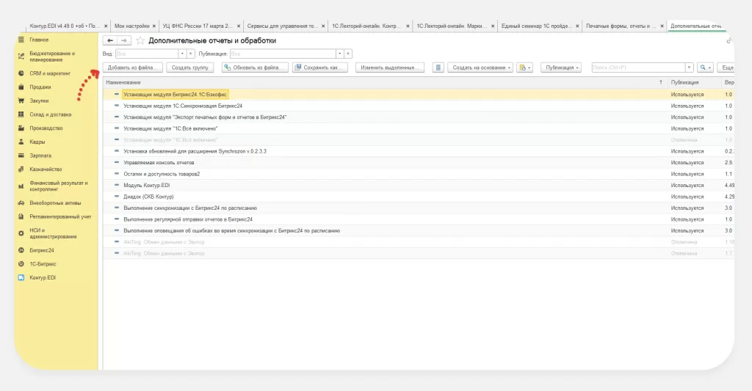Screen dimensions: 752x391
Task: Click the Контур.EDI icon in sidebar
Action: coord(21,278)
